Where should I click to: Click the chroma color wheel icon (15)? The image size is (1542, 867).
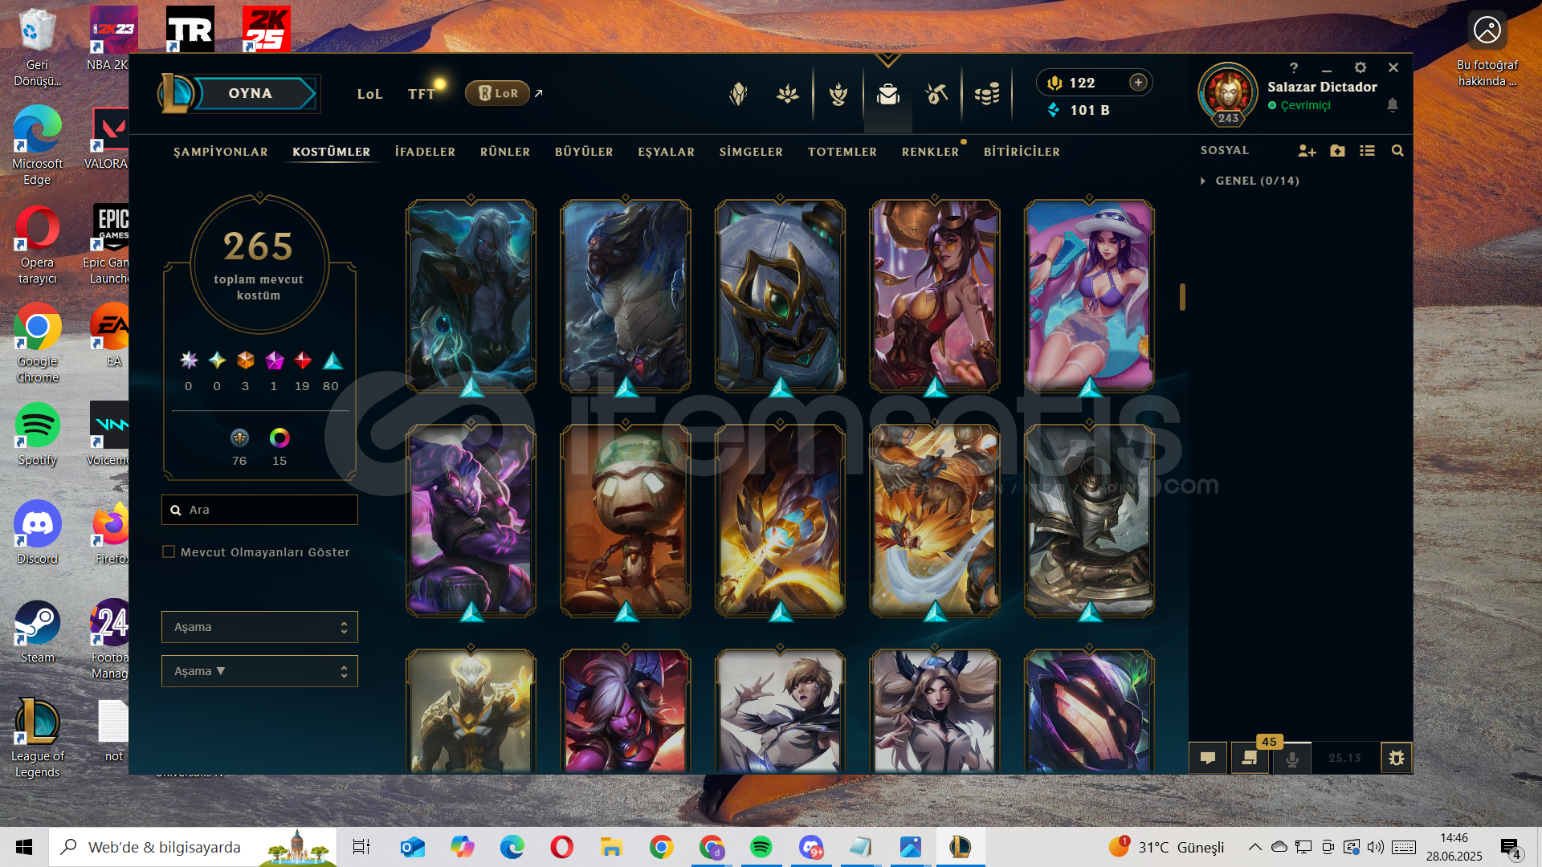(279, 438)
